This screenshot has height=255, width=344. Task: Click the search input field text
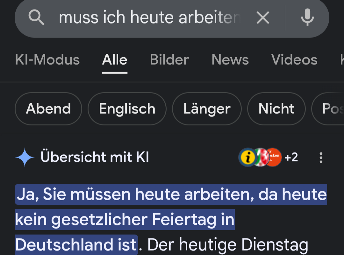click(149, 17)
